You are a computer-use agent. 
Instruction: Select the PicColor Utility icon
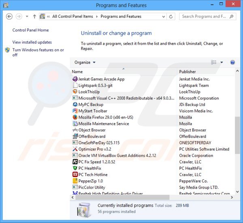75,187
